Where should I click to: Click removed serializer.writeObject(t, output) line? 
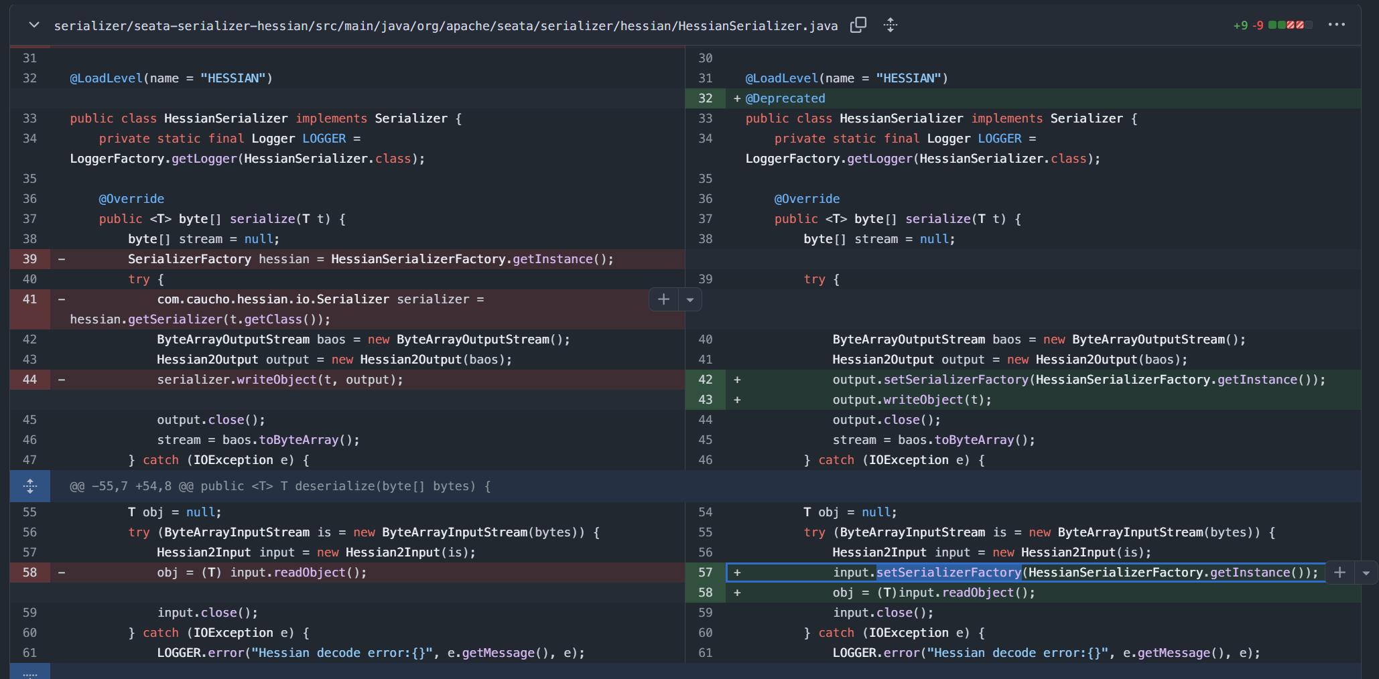click(280, 380)
